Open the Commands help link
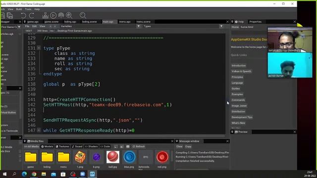The image size is (317, 178). coord(238,100)
